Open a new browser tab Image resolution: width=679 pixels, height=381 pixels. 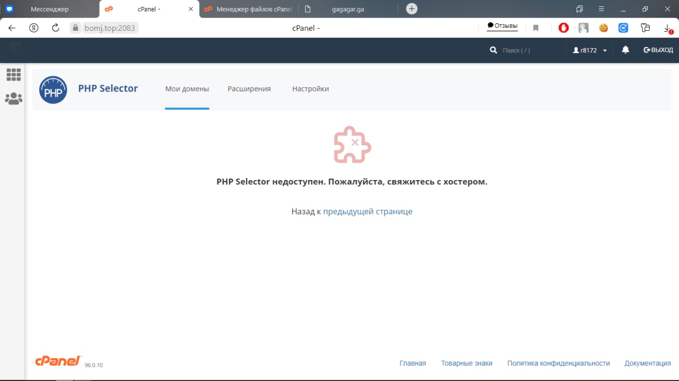tap(412, 9)
